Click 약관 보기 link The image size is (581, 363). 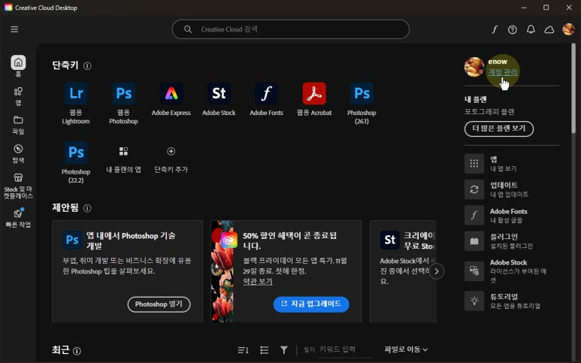pyautogui.click(x=258, y=282)
